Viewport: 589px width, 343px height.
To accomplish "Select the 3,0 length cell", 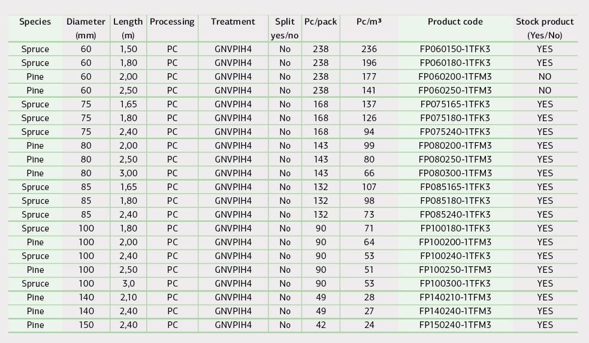I will coord(128,284).
